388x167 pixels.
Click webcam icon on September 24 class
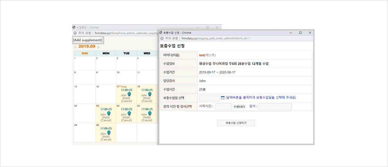(x=129, y=113)
